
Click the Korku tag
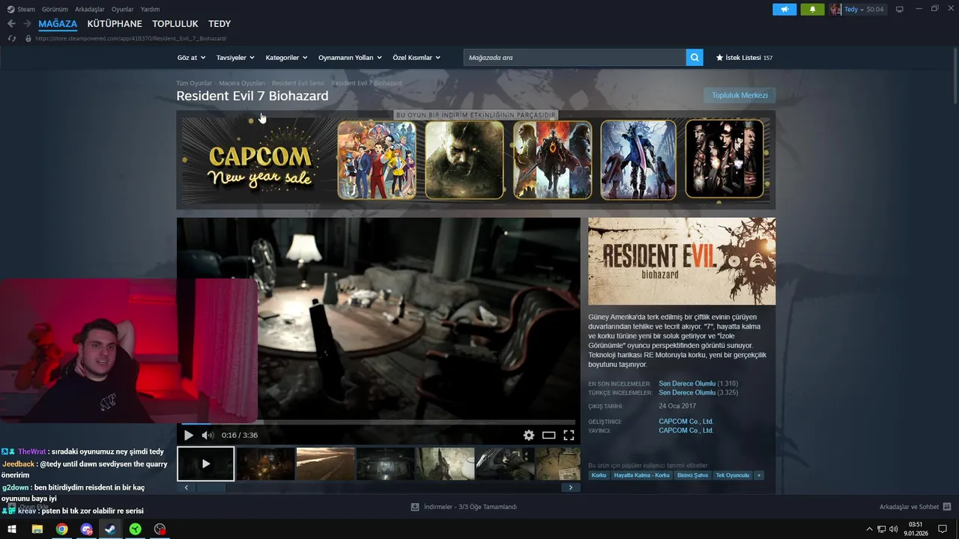(x=599, y=475)
